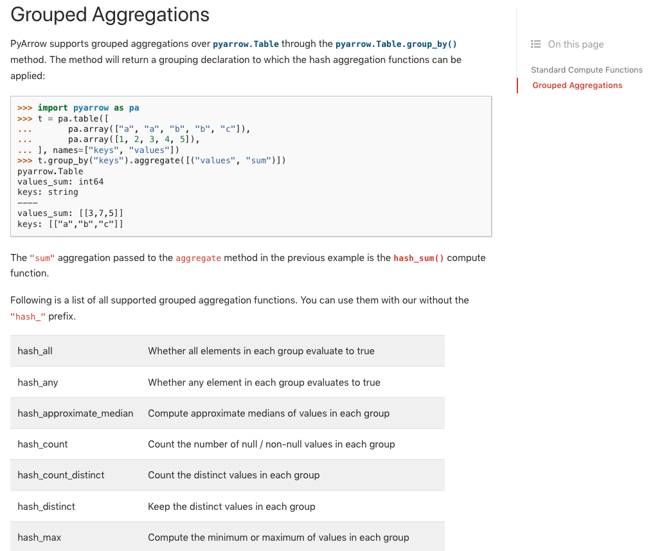Click 'Compute approximate medians of values in each group'
Viewport: 664px width, 551px height.
pos(269,413)
